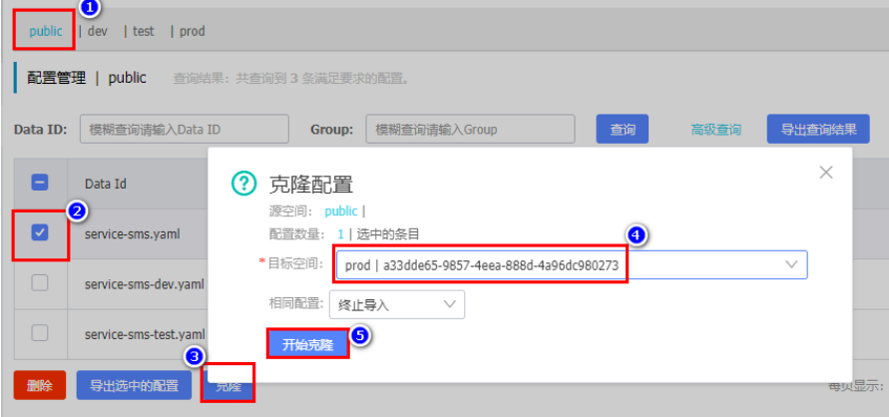
Task: Click the Data Id column header
Action: 106,184
